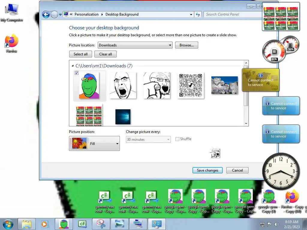Click the landscape picture taskbar button
The image size is (307, 230).
click(x=120, y=224)
